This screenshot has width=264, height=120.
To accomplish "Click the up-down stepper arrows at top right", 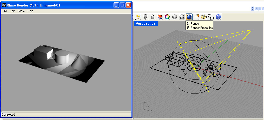I will pos(252,9).
